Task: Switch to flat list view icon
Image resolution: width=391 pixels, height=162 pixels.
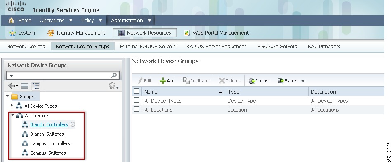Action: pyautogui.click(x=24, y=86)
